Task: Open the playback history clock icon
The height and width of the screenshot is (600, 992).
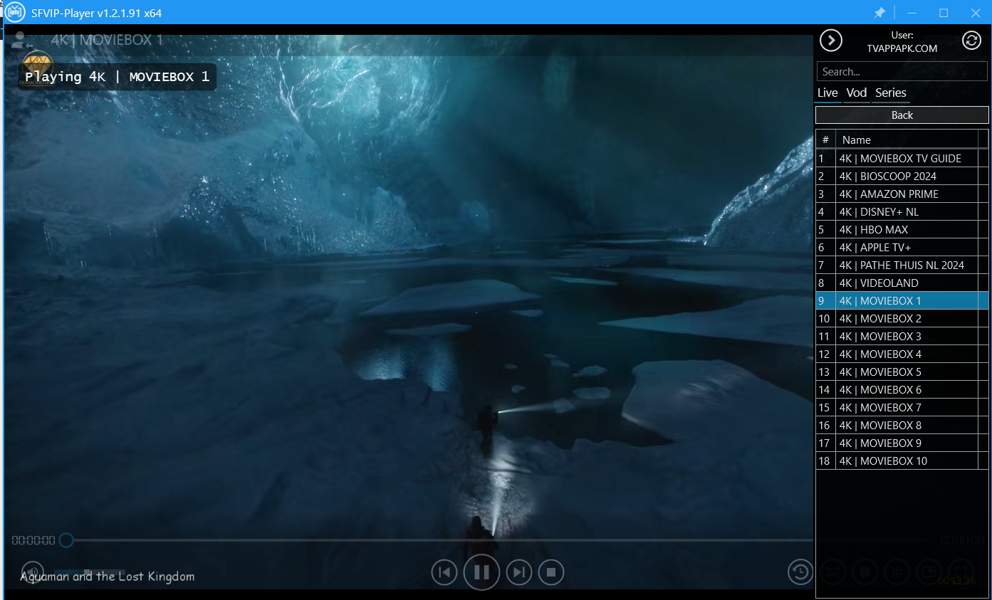Action: (x=800, y=572)
